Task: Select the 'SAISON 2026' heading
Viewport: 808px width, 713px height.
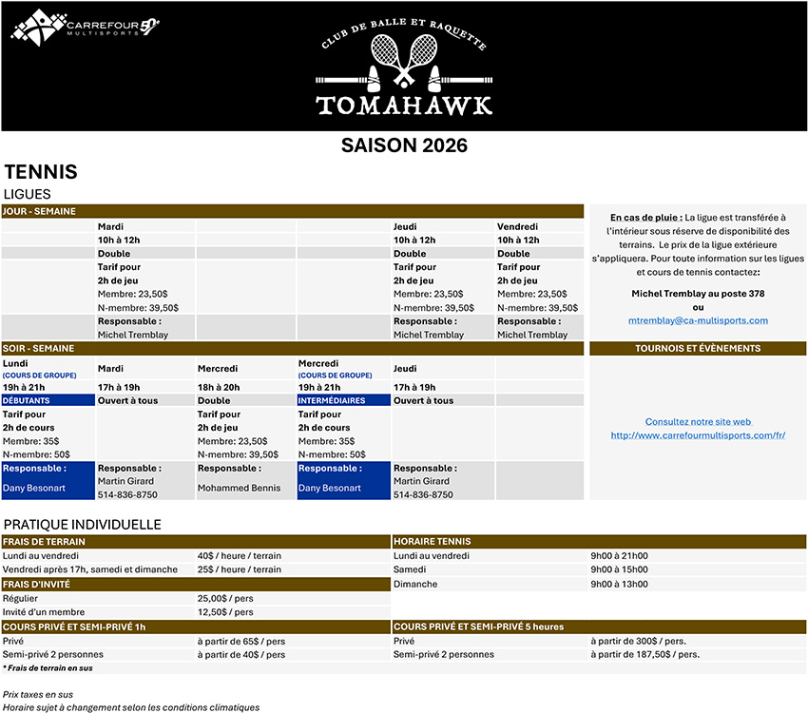Action: click(x=404, y=145)
